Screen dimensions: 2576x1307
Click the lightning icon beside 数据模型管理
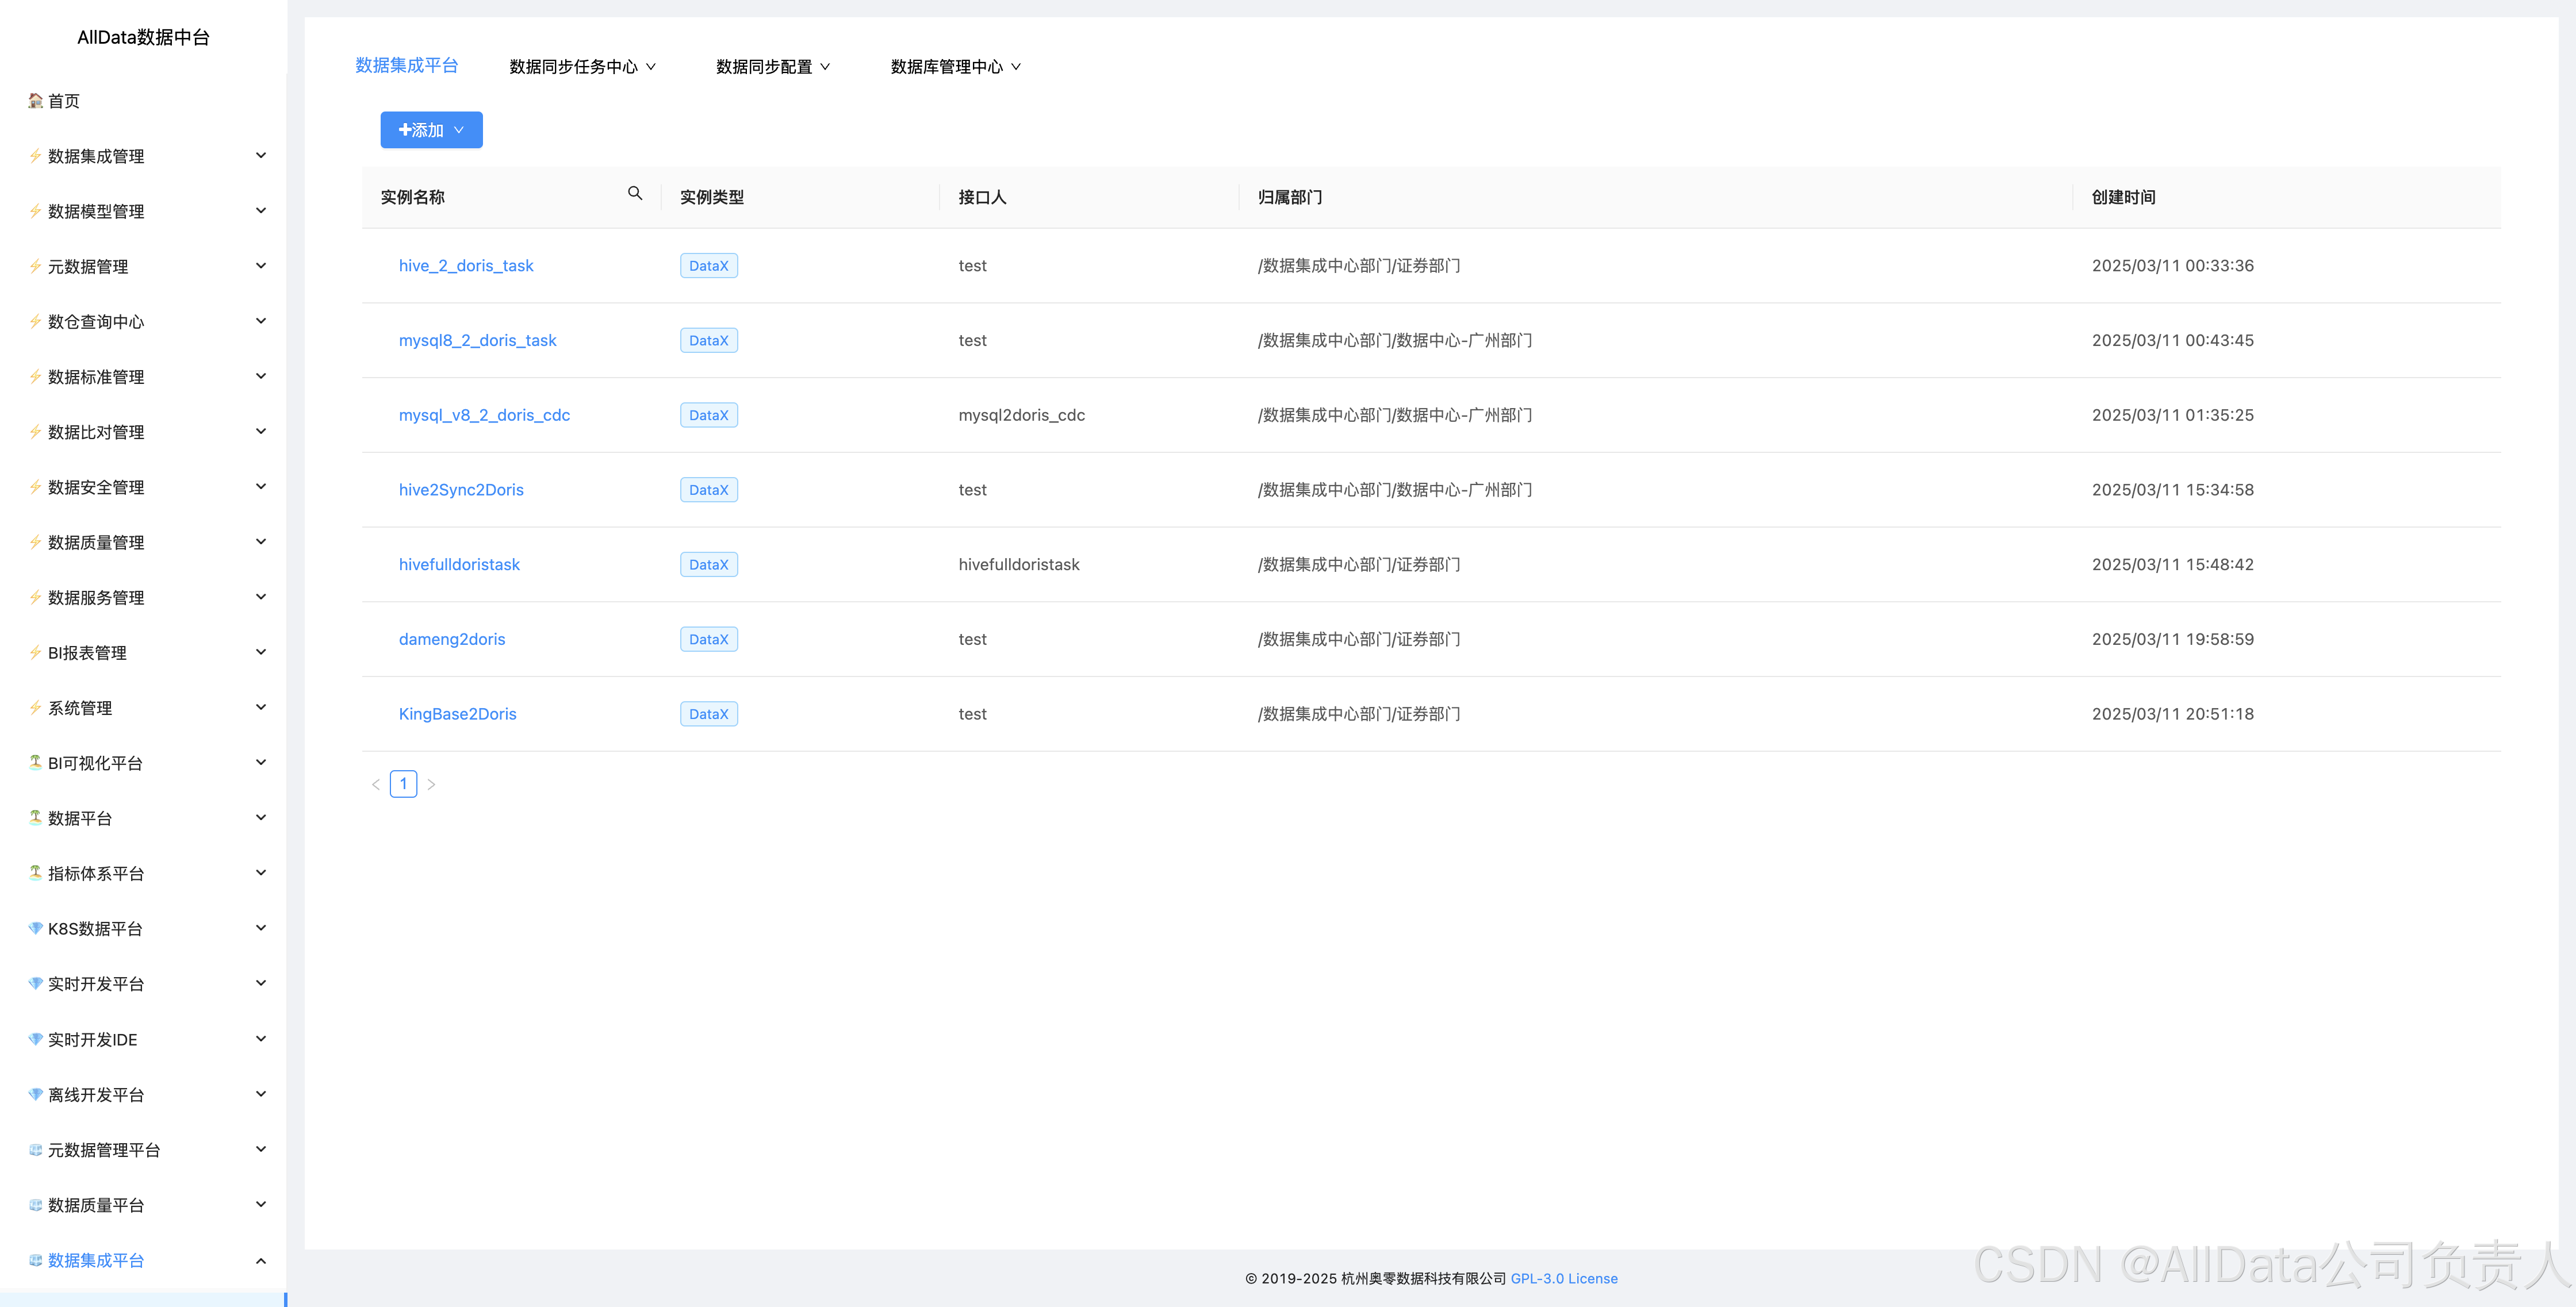point(36,211)
